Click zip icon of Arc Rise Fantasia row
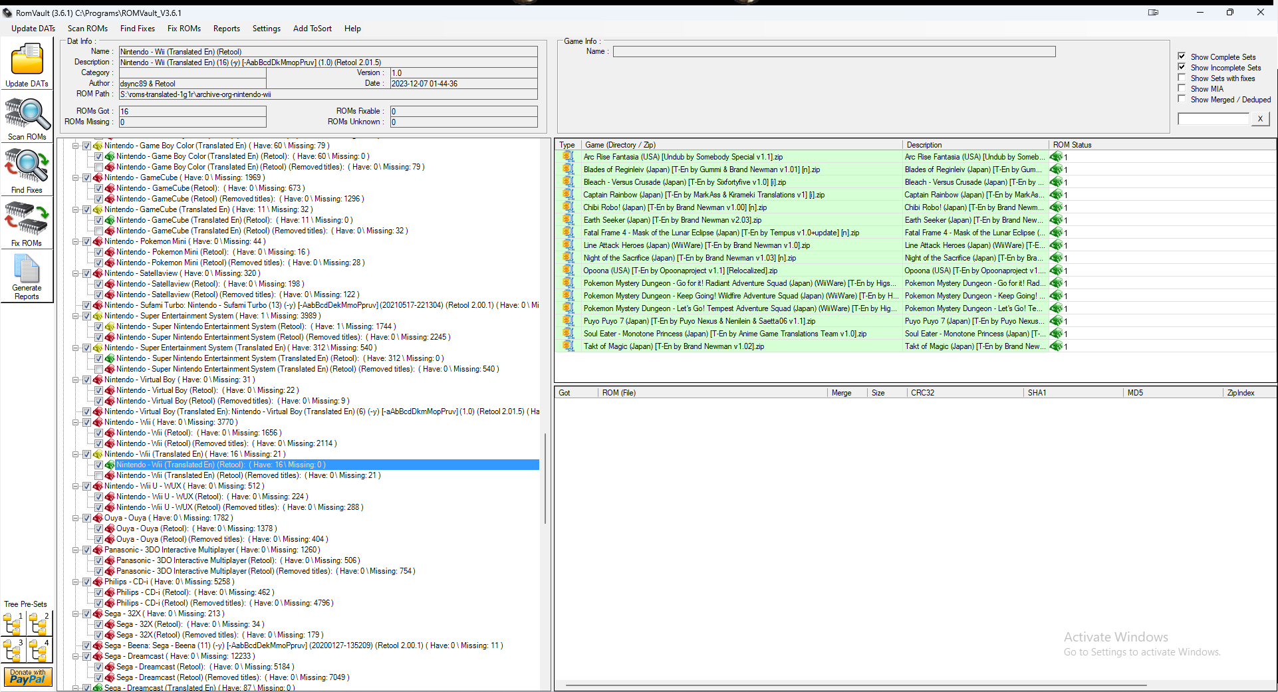 pos(568,157)
